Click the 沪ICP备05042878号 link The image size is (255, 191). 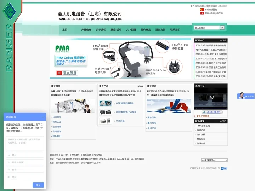(91, 163)
